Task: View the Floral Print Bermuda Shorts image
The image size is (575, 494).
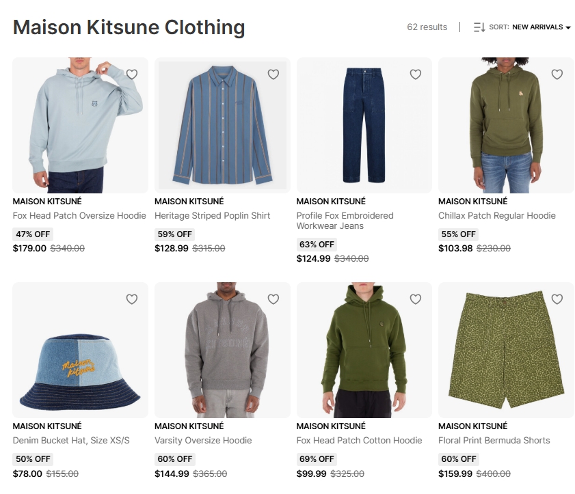Action: (x=506, y=350)
